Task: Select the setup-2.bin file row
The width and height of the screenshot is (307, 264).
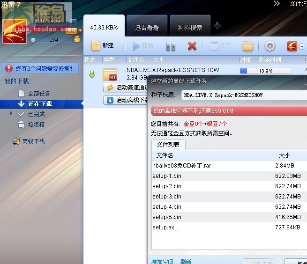Action: [x=229, y=186]
